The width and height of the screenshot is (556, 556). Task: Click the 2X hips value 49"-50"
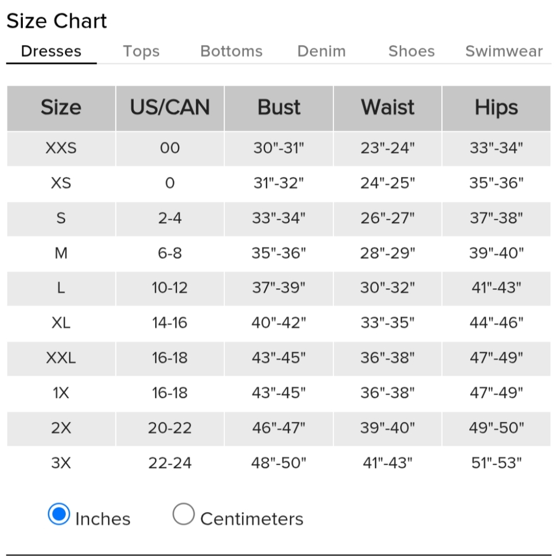(497, 428)
